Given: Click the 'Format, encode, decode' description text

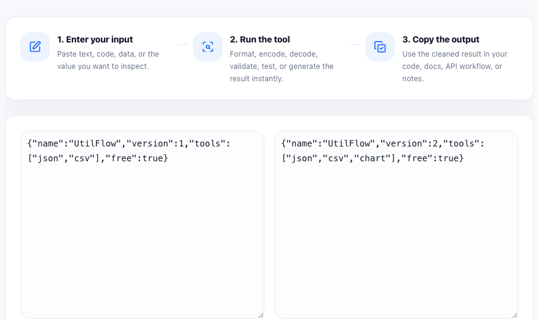Looking at the screenshot, I should tap(282, 66).
